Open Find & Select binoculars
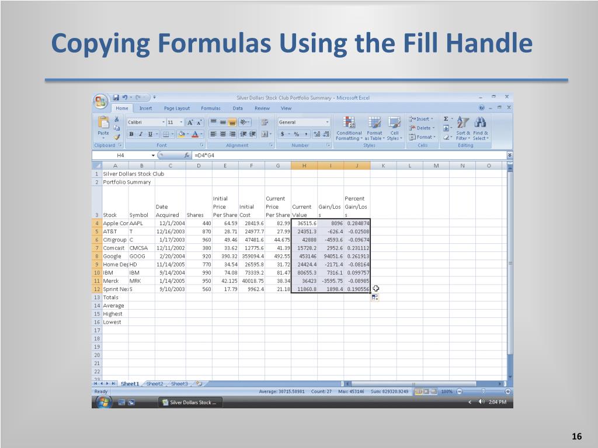The image size is (598, 448). pyautogui.click(x=481, y=128)
